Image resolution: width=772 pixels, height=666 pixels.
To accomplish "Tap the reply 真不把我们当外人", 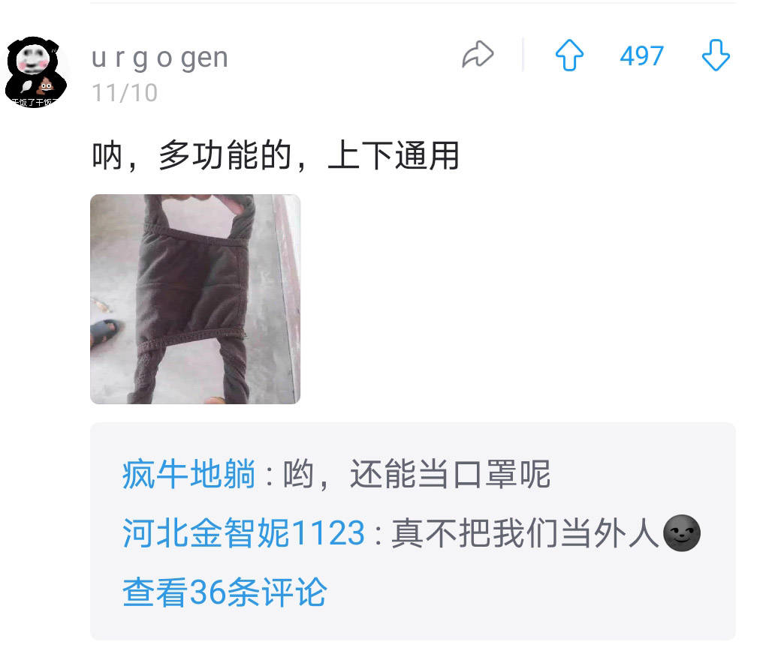I will pyautogui.click(x=525, y=533).
